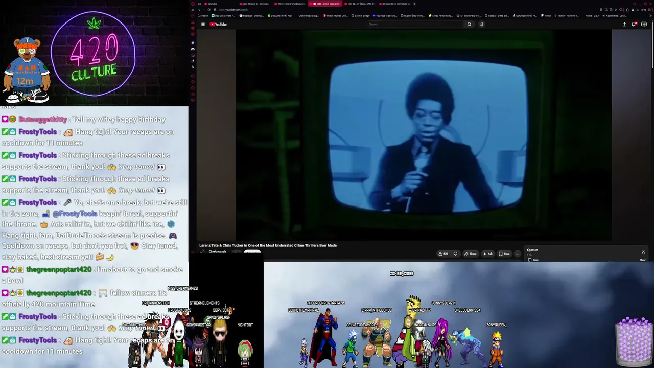
Task: Click the YouTube search magnifier button
Action: pyautogui.click(x=469, y=24)
